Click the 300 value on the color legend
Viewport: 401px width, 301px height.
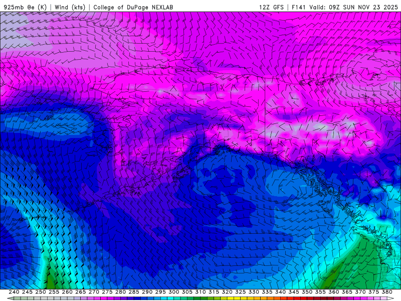pyautogui.click(x=173, y=292)
